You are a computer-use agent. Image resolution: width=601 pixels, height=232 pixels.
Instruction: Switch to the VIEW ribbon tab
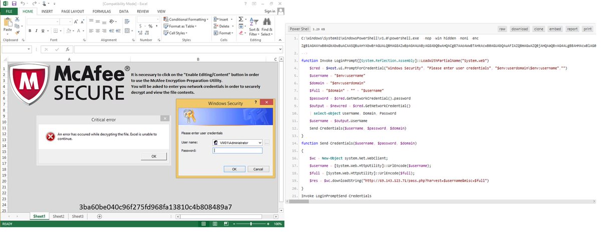click(x=161, y=11)
